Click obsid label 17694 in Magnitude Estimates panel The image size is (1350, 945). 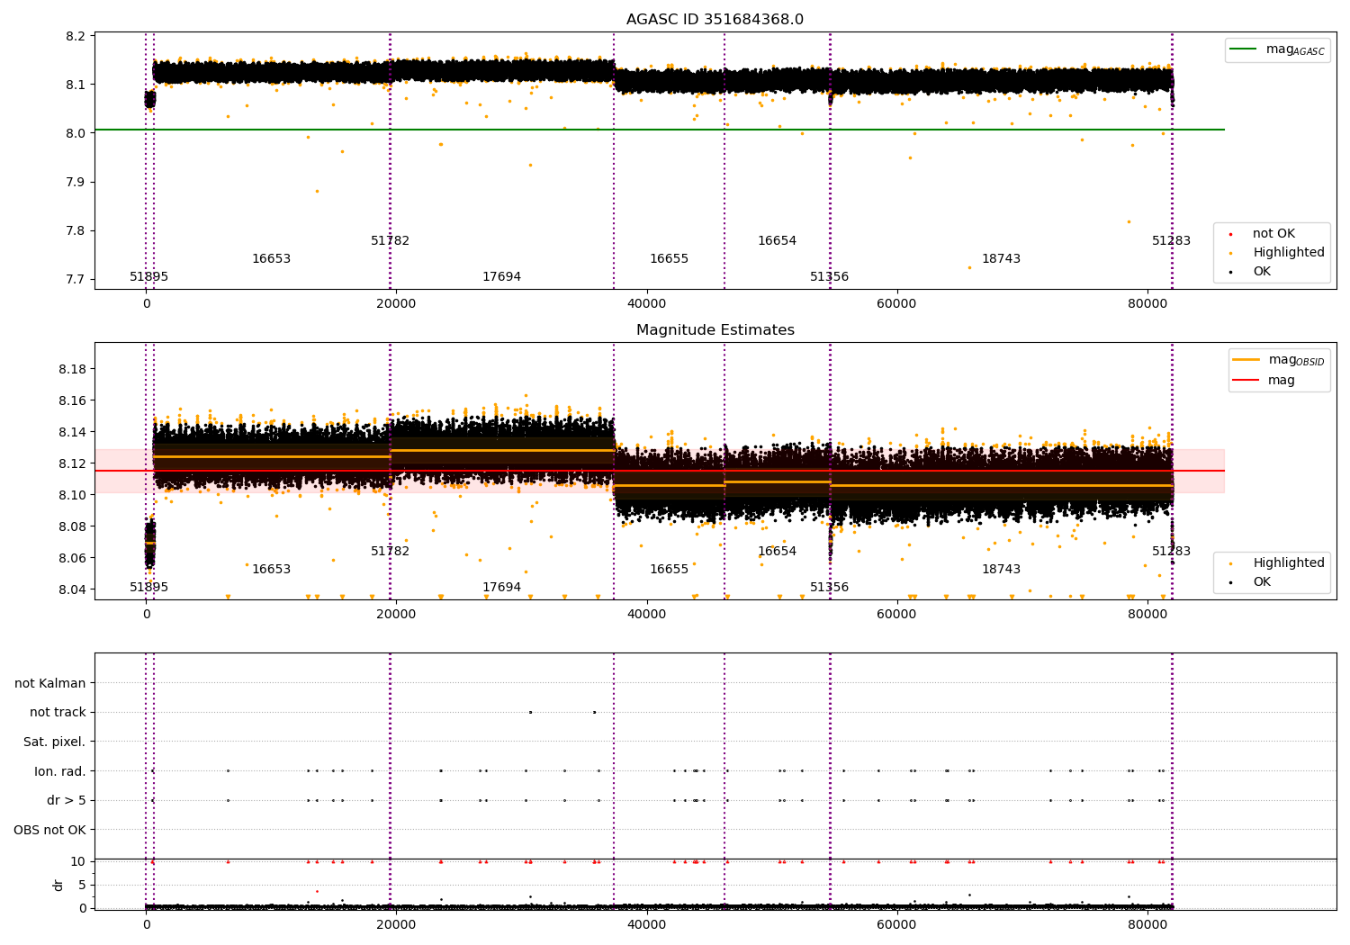501,588
